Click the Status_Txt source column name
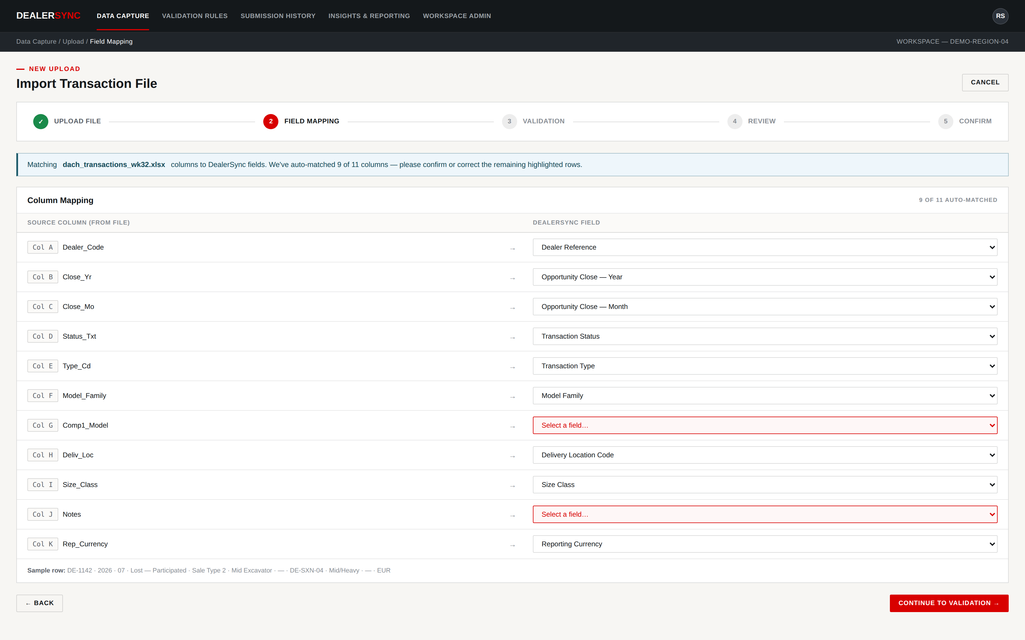Viewport: 1025px width, 640px height. [79, 336]
